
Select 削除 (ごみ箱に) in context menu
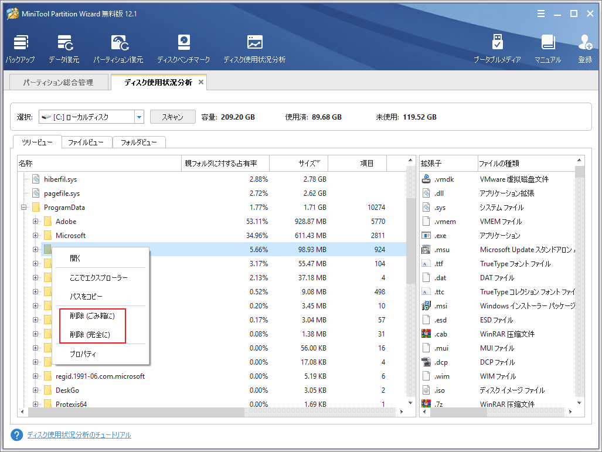tap(101, 315)
